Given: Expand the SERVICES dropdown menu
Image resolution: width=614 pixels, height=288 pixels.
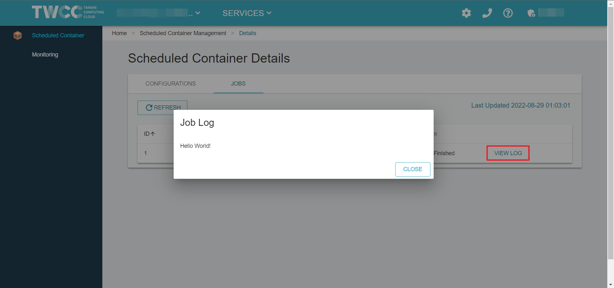Looking at the screenshot, I should coord(247,13).
